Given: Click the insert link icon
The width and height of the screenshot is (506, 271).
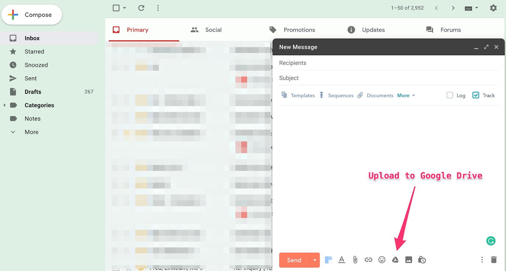Looking at the screenshot, I should point(368,260).
